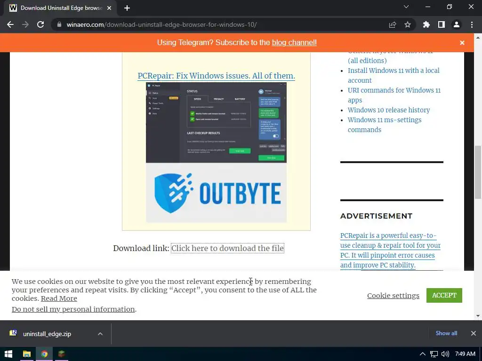This screenshot has height=361, width=482.
Task: Open the cookie Read More link
Action: tap(59, 298)
